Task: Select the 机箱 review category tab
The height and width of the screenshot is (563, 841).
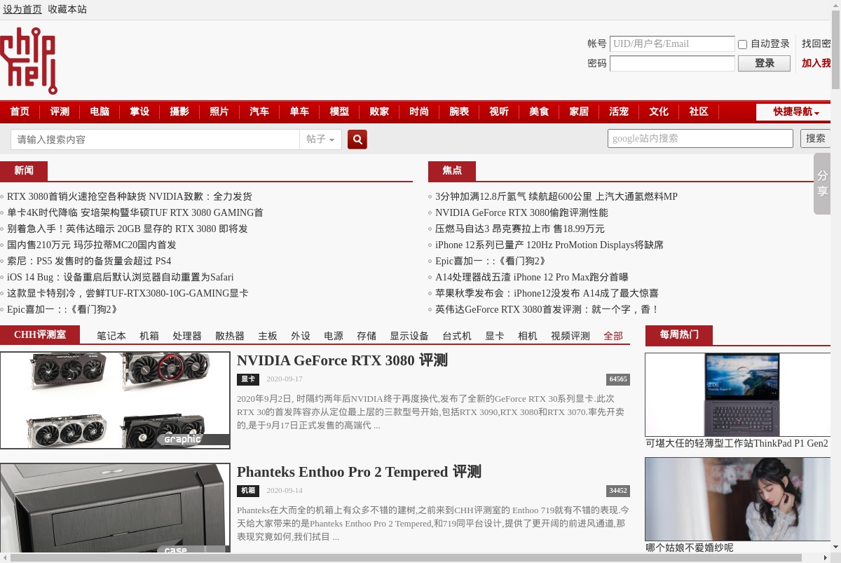Action: pos(149,336)
